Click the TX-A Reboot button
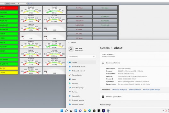Screen dimensions: 169x113 tap(105, 8)
